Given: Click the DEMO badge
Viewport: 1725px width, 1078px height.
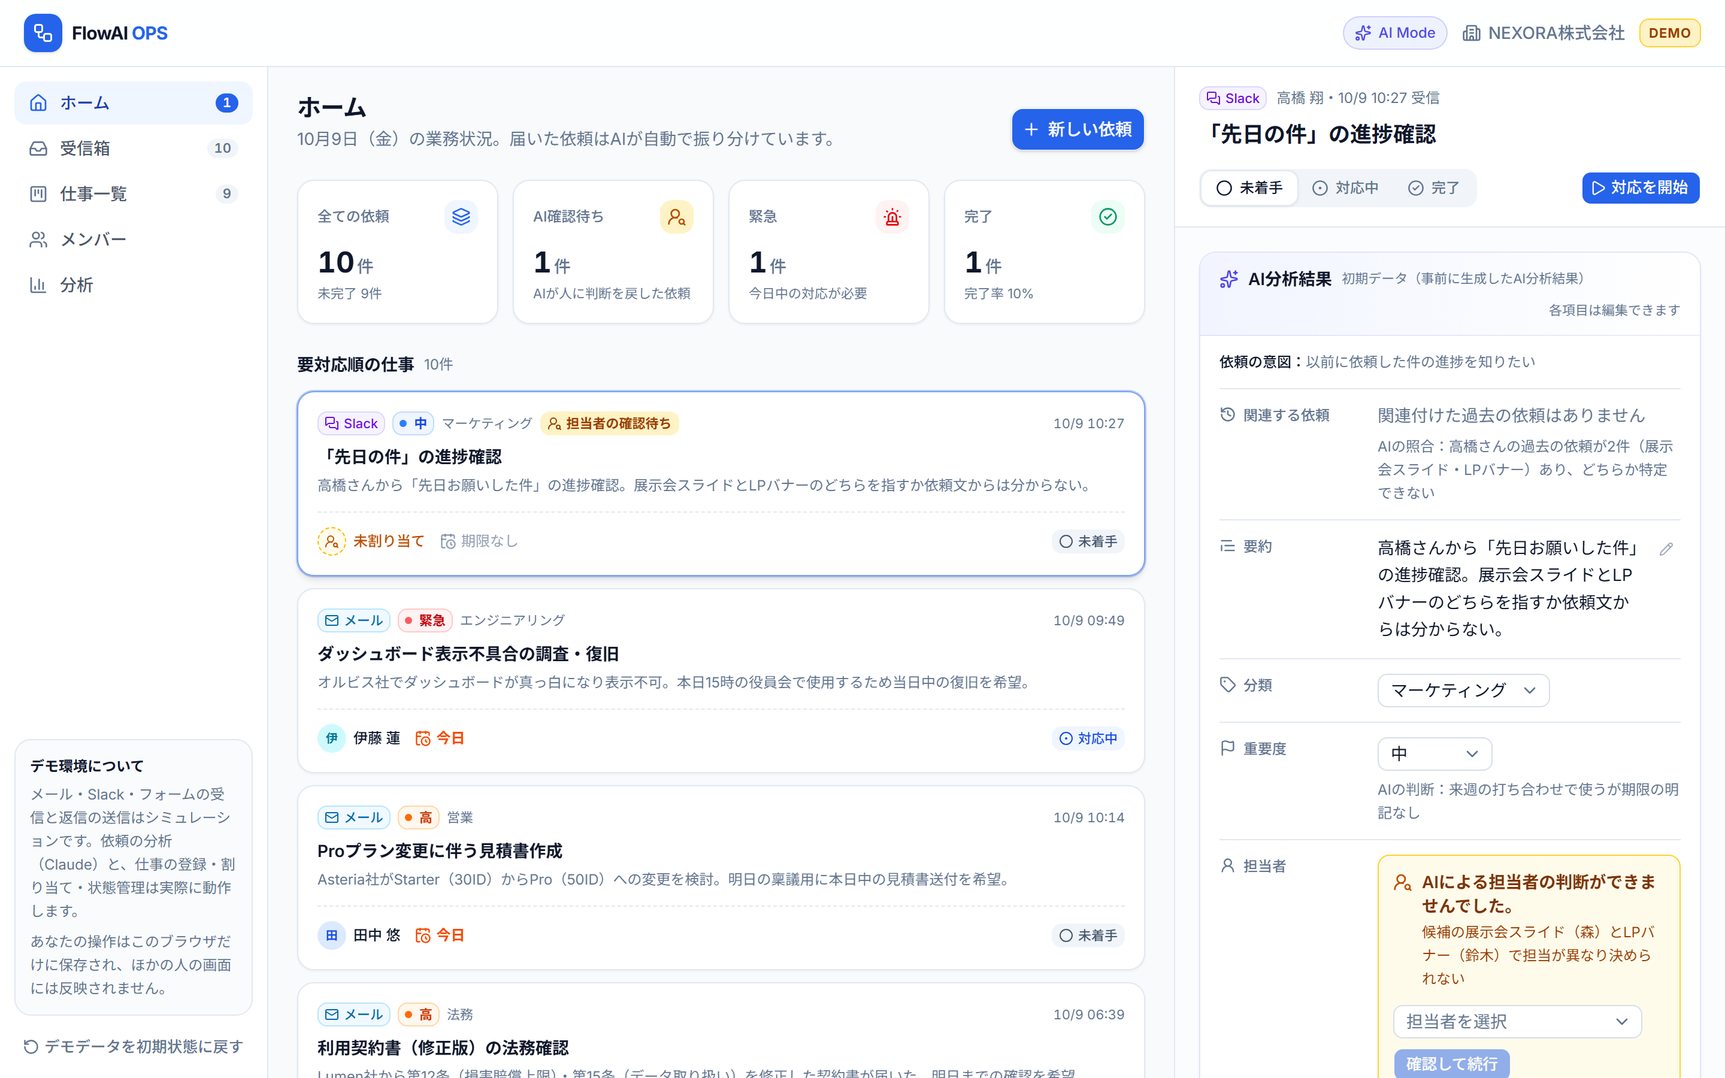Looking at the screenshot, I should coord(1669,33).
